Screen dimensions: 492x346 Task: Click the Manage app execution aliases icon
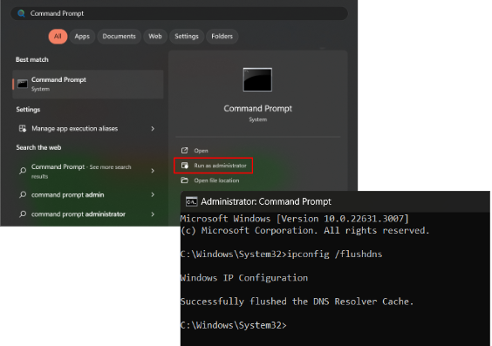23,128
